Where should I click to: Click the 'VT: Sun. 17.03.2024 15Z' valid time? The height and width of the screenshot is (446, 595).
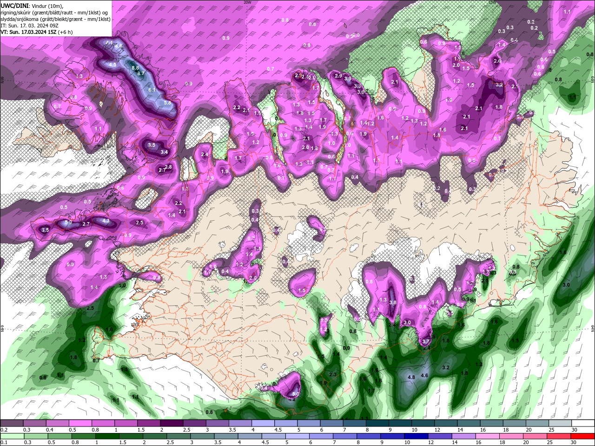click(28, 32)
